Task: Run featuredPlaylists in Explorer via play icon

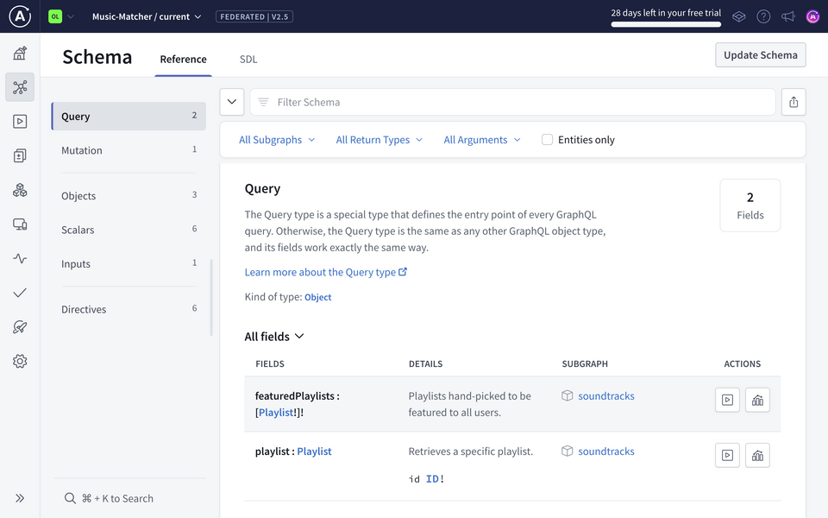Action: (x=727, y=400)
